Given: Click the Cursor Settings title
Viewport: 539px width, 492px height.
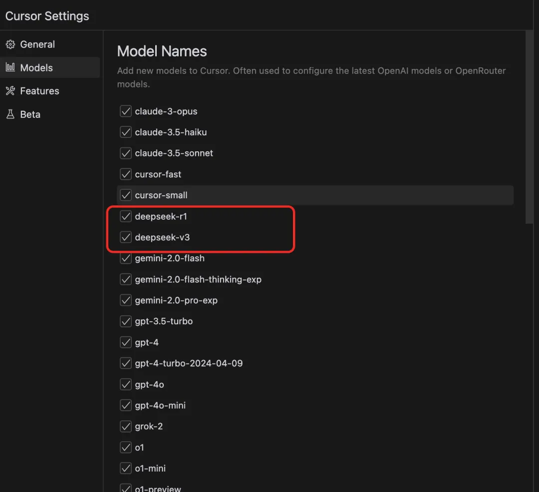Looking at the screenshot, I should 47,16.
